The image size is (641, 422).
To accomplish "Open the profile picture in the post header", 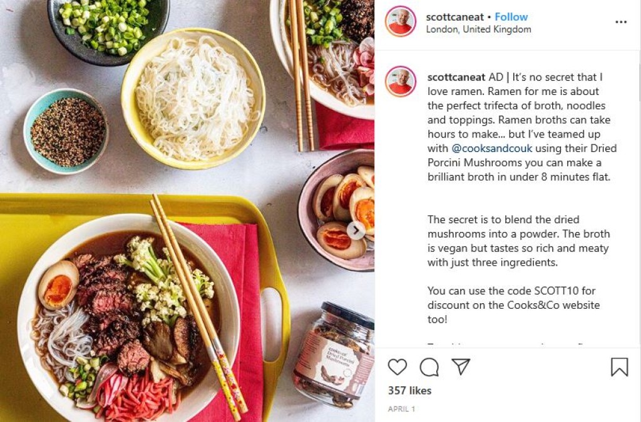I will click(x=400, y=22).
